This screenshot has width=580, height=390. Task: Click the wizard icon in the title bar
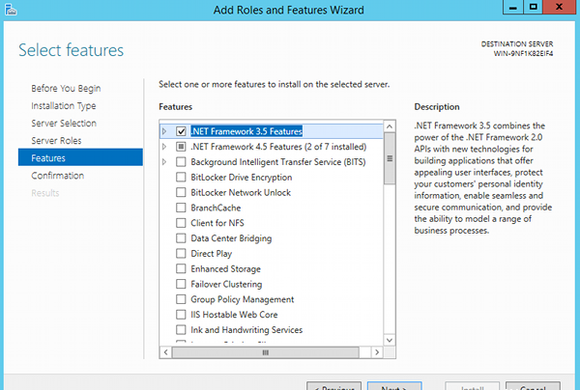[x=11, y=10]
